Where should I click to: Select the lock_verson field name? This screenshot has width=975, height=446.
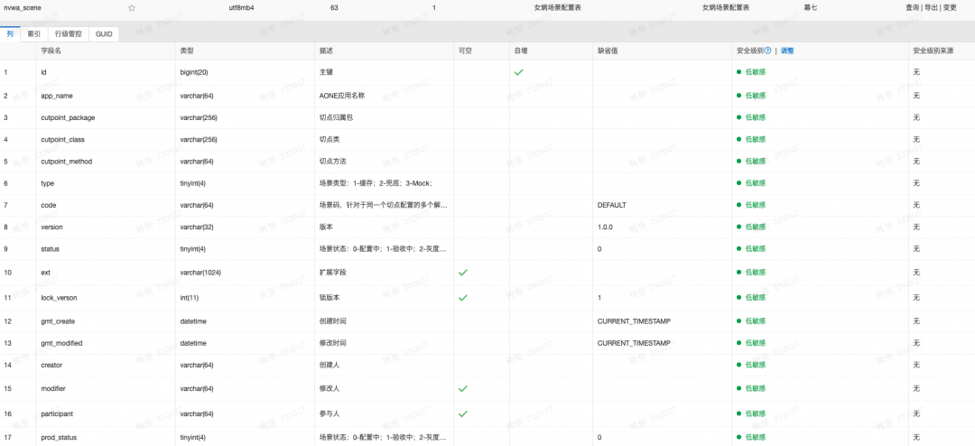pyautogui.click(x=59, y=298)
